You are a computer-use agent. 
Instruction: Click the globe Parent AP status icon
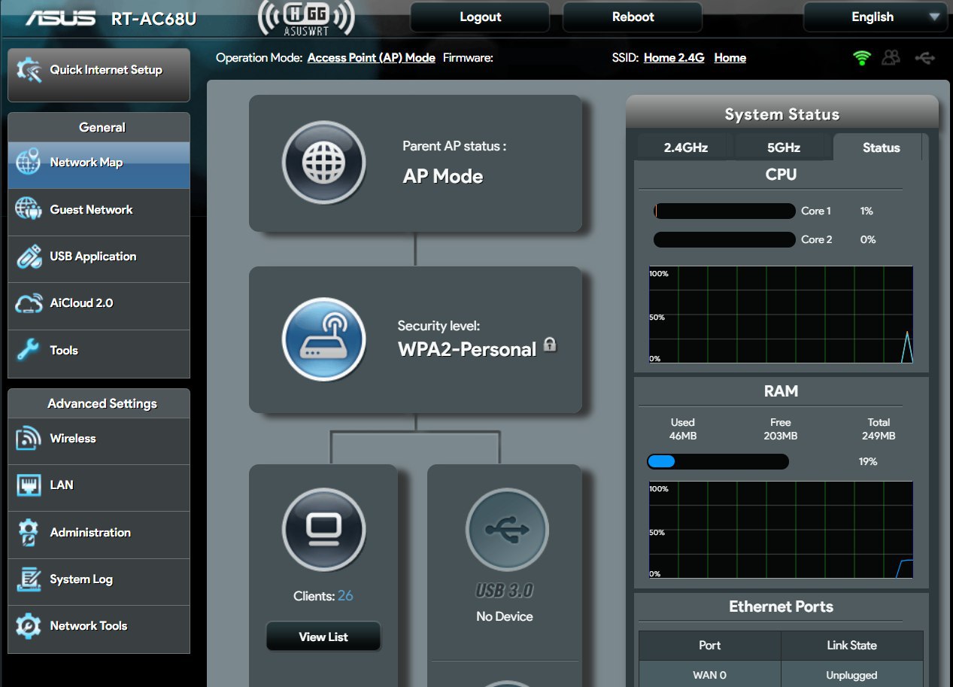[323, 163]
